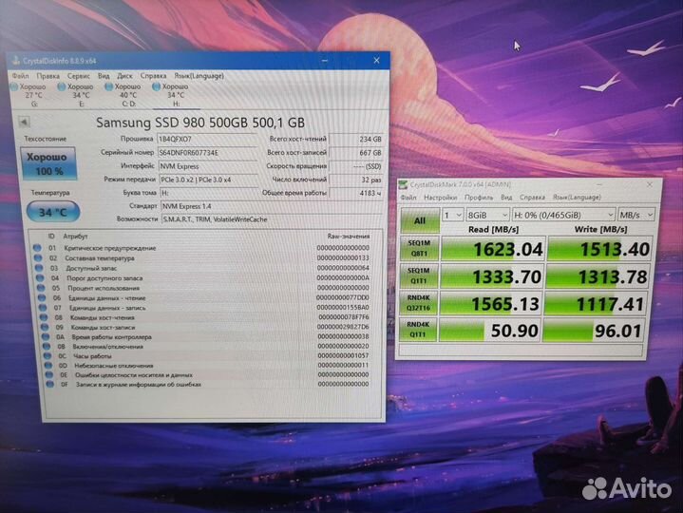The image size is (683, 513).
Task: Click the NVM Express 1.4 standard field
Action: (x=272, y=206)
